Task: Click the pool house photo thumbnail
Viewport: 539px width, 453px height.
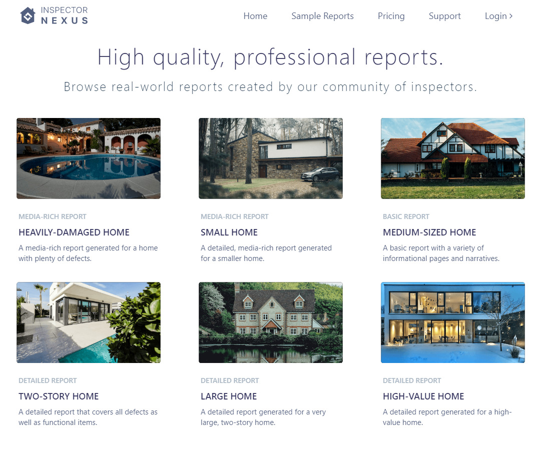Action: point(89,158)
